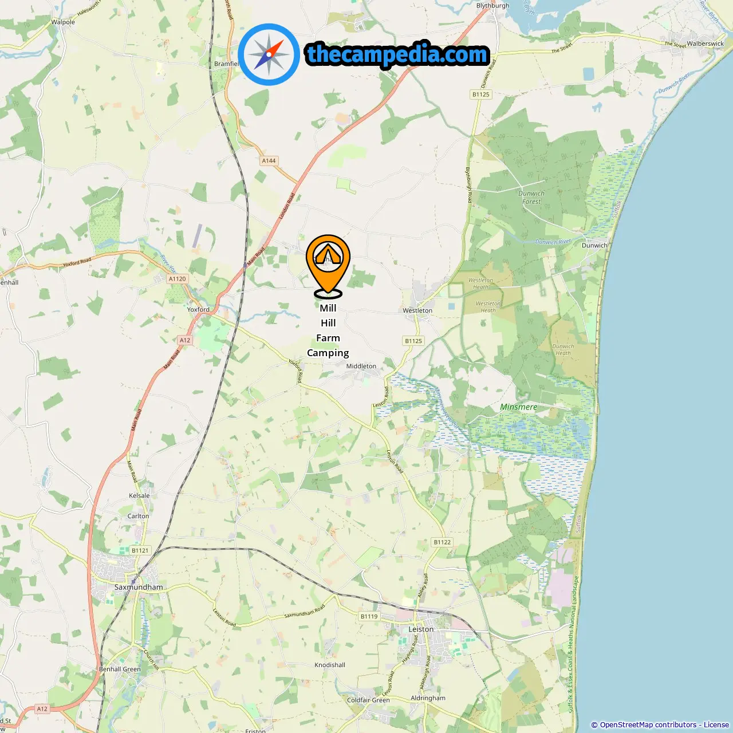Viewport: 733px width, 733px height.
Task: Click the orange camping tent map pin
Action: click(328, 266)
